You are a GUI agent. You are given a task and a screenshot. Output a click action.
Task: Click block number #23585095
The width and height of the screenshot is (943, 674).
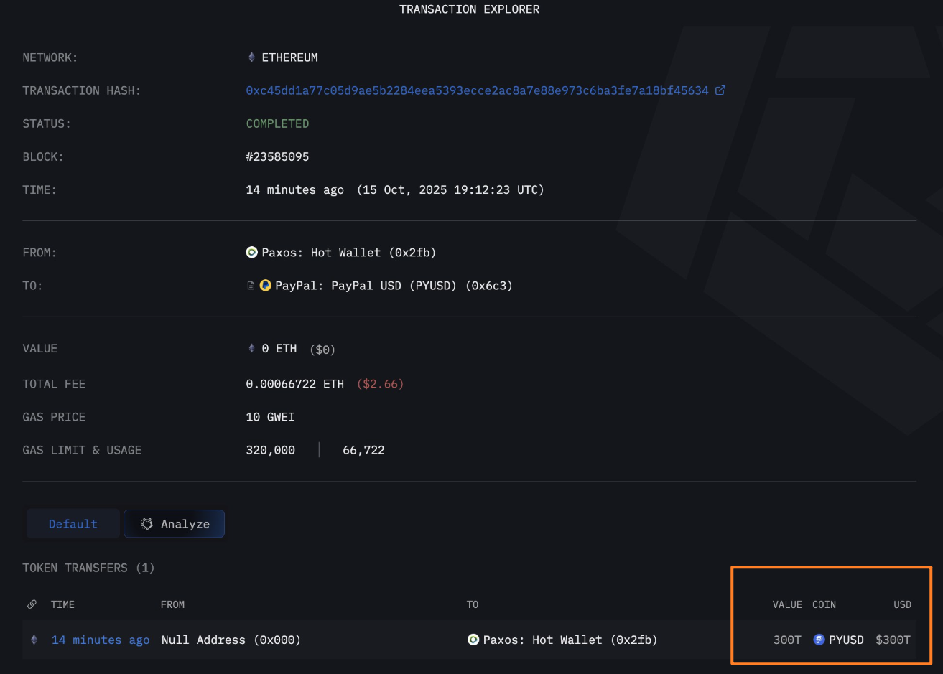[x=277, y=156]
